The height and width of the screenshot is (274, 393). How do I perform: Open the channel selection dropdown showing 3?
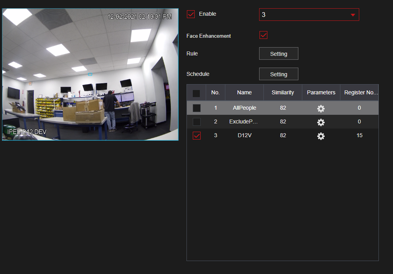tap(309, 15)
